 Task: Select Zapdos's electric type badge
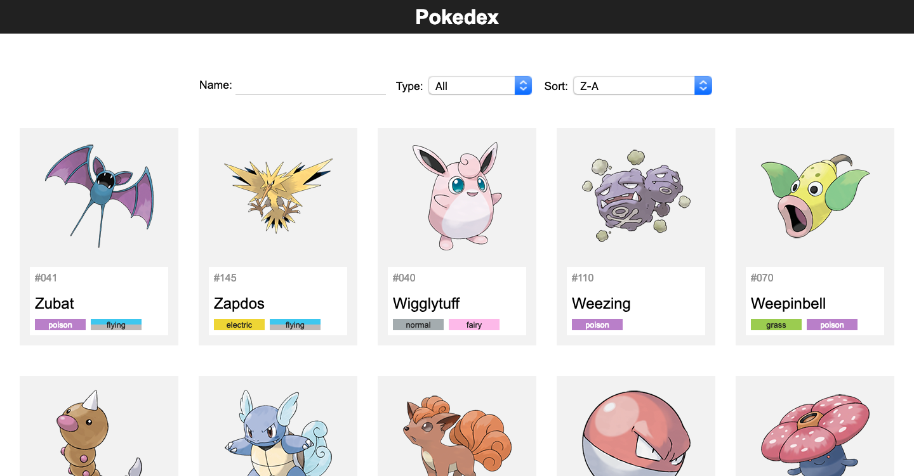pyautogui.click(x=239, y=325)
